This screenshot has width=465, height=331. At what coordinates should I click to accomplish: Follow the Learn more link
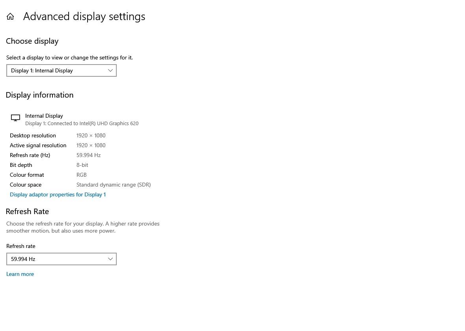tap(20, 274)
